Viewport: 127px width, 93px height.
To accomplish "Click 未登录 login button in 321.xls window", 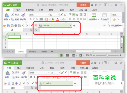I will (83, 5).
